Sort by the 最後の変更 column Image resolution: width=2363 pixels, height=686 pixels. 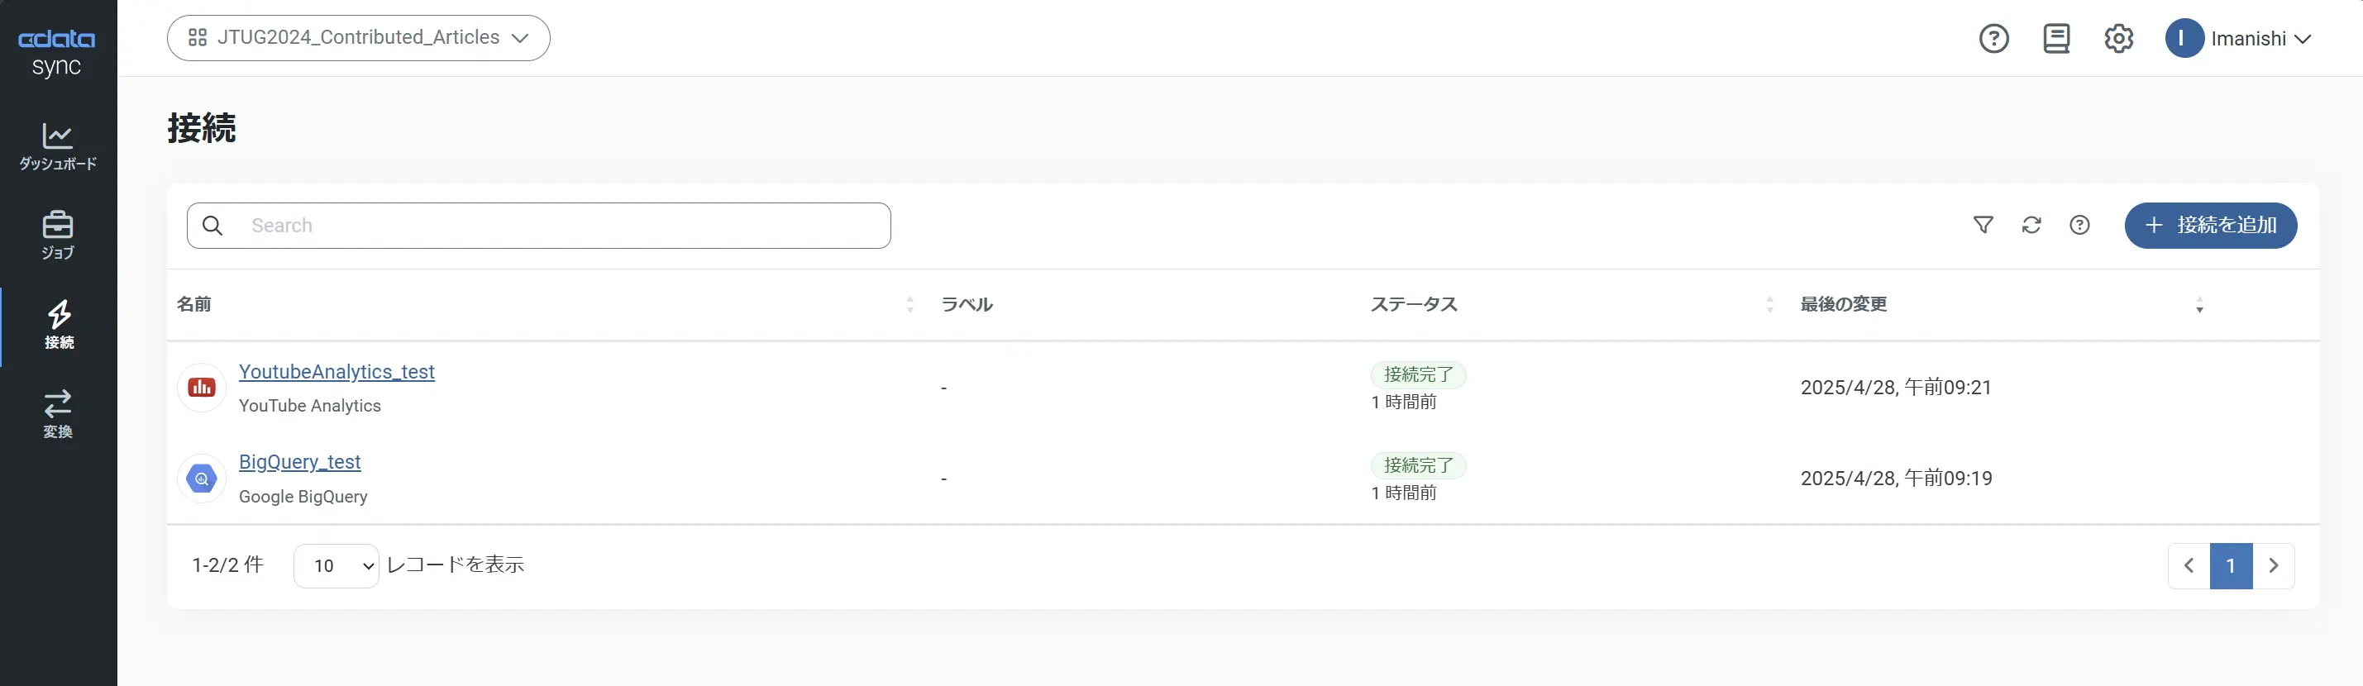click(x=1844, y=304)
